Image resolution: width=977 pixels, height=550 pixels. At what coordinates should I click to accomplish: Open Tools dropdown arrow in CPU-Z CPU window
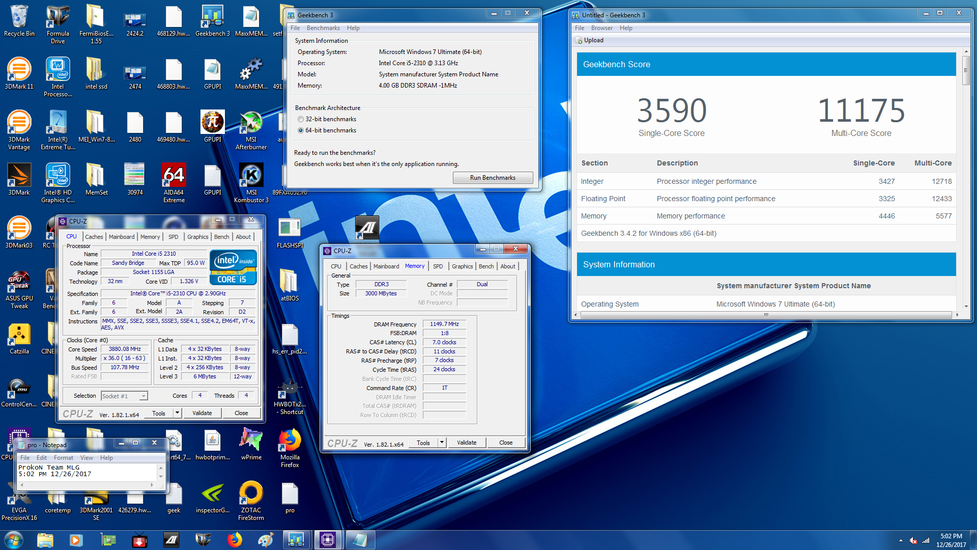pos(177,413)
